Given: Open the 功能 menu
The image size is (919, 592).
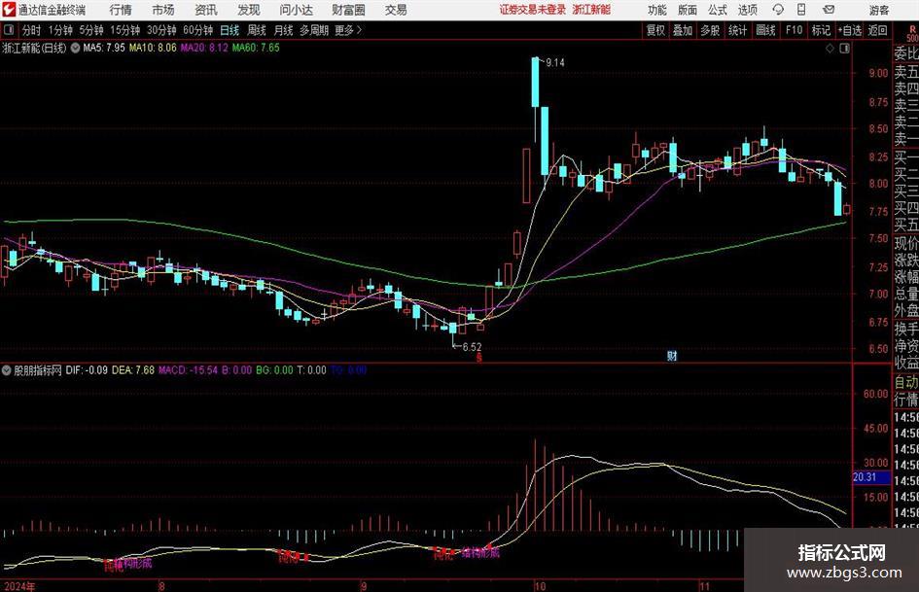Looking at the screenshot, I should tap(657, 10).
